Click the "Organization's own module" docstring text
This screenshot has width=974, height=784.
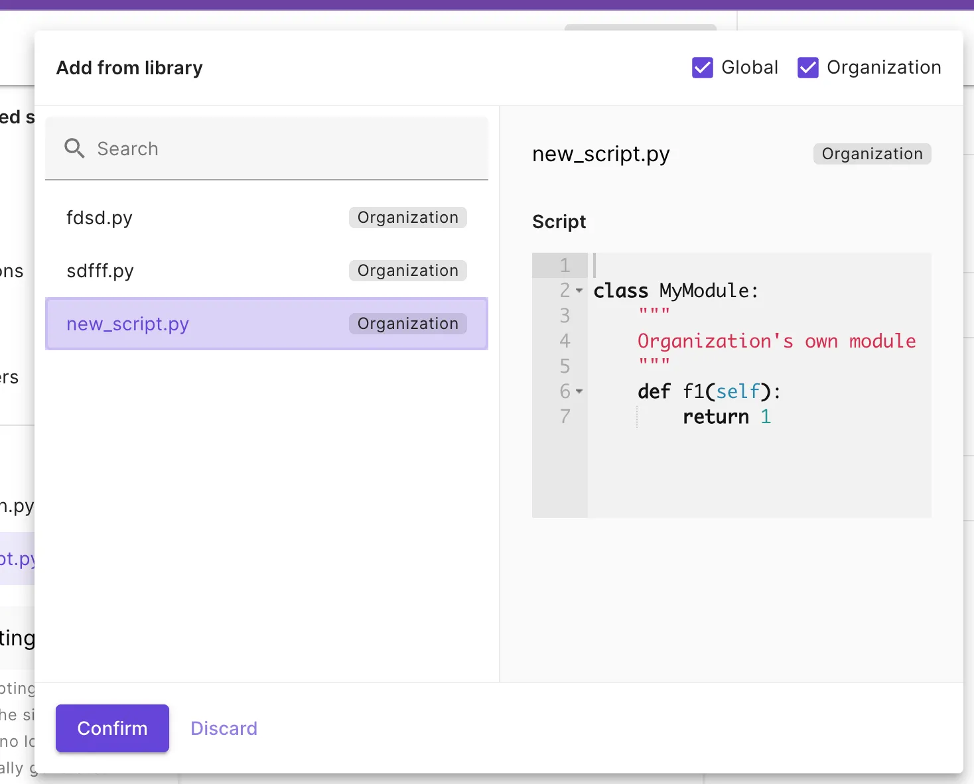pos(776,341)
